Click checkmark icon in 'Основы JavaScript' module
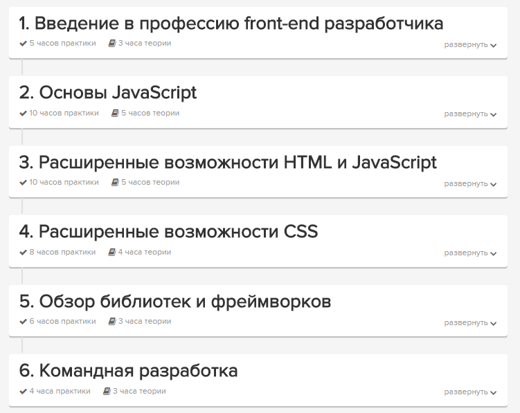The width and height of the screenshot is (520, 413). click(24, 113)
